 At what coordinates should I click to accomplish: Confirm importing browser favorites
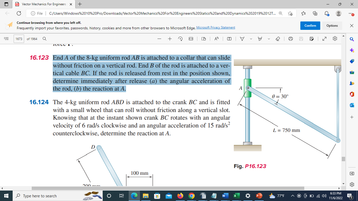pos(310,26)
